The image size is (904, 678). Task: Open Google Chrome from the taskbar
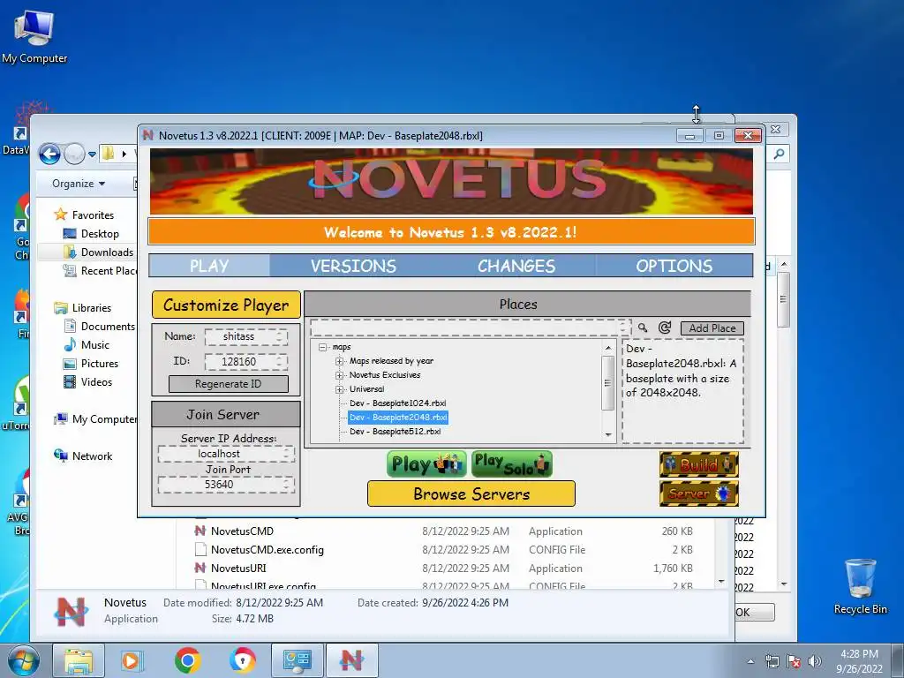(x=187, y=660)
